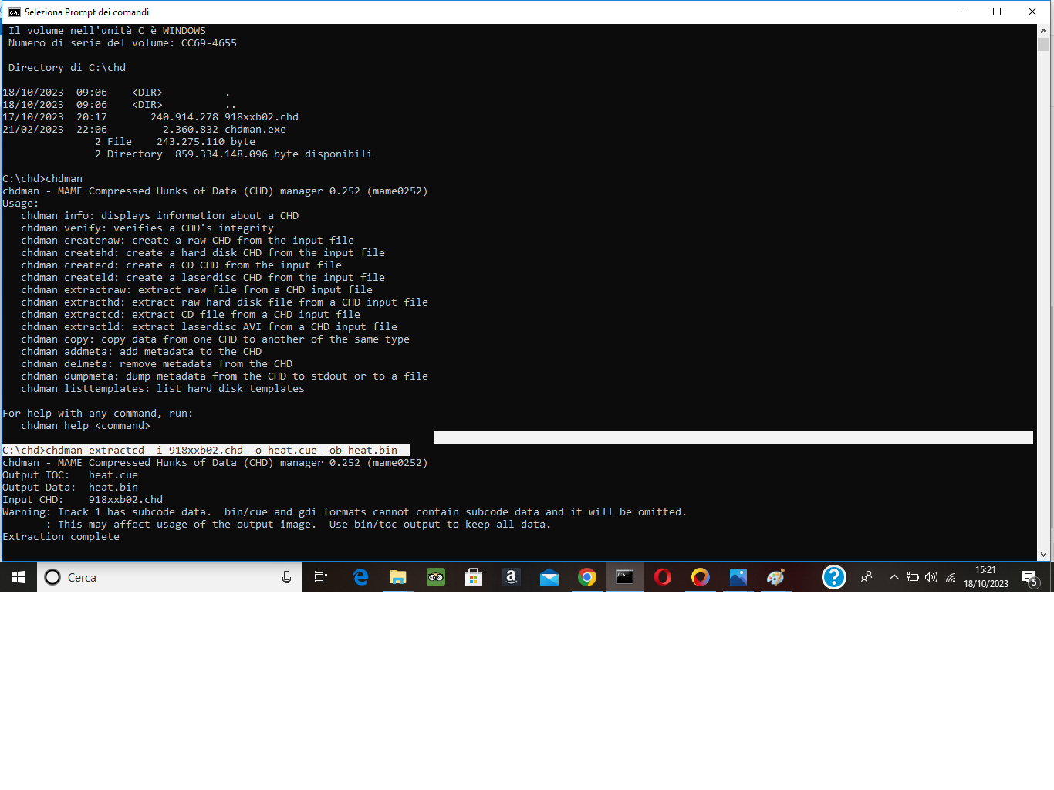The image size is (1054, 790).
Task: Open Task View from the taskbar
Action: click(321, 577)
